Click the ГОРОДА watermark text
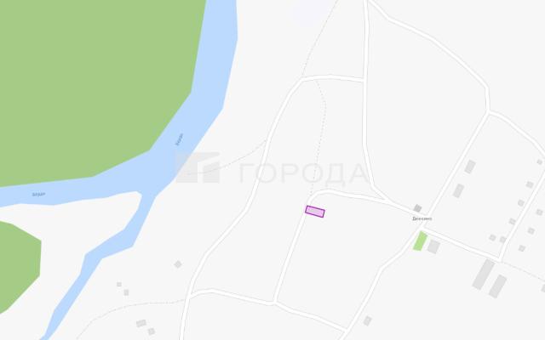 303,173
